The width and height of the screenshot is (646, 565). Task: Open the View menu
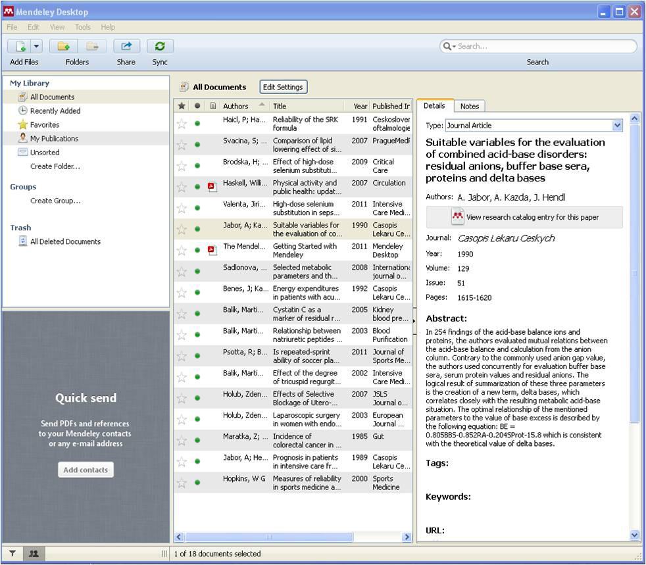(57, 27)
